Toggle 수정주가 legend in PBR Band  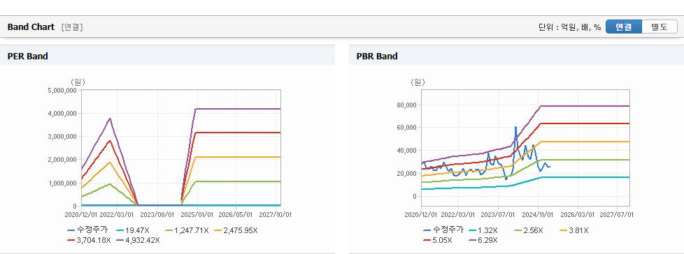click(x=443, y=230)
